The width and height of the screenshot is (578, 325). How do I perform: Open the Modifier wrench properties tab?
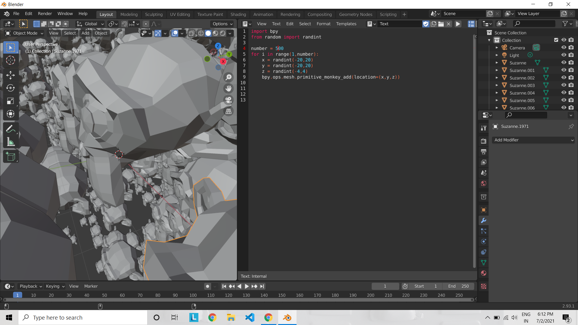pos(483,221)
